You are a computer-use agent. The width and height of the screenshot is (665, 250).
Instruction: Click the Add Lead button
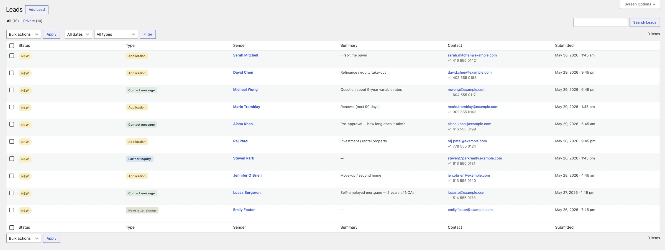pos(37,9)
